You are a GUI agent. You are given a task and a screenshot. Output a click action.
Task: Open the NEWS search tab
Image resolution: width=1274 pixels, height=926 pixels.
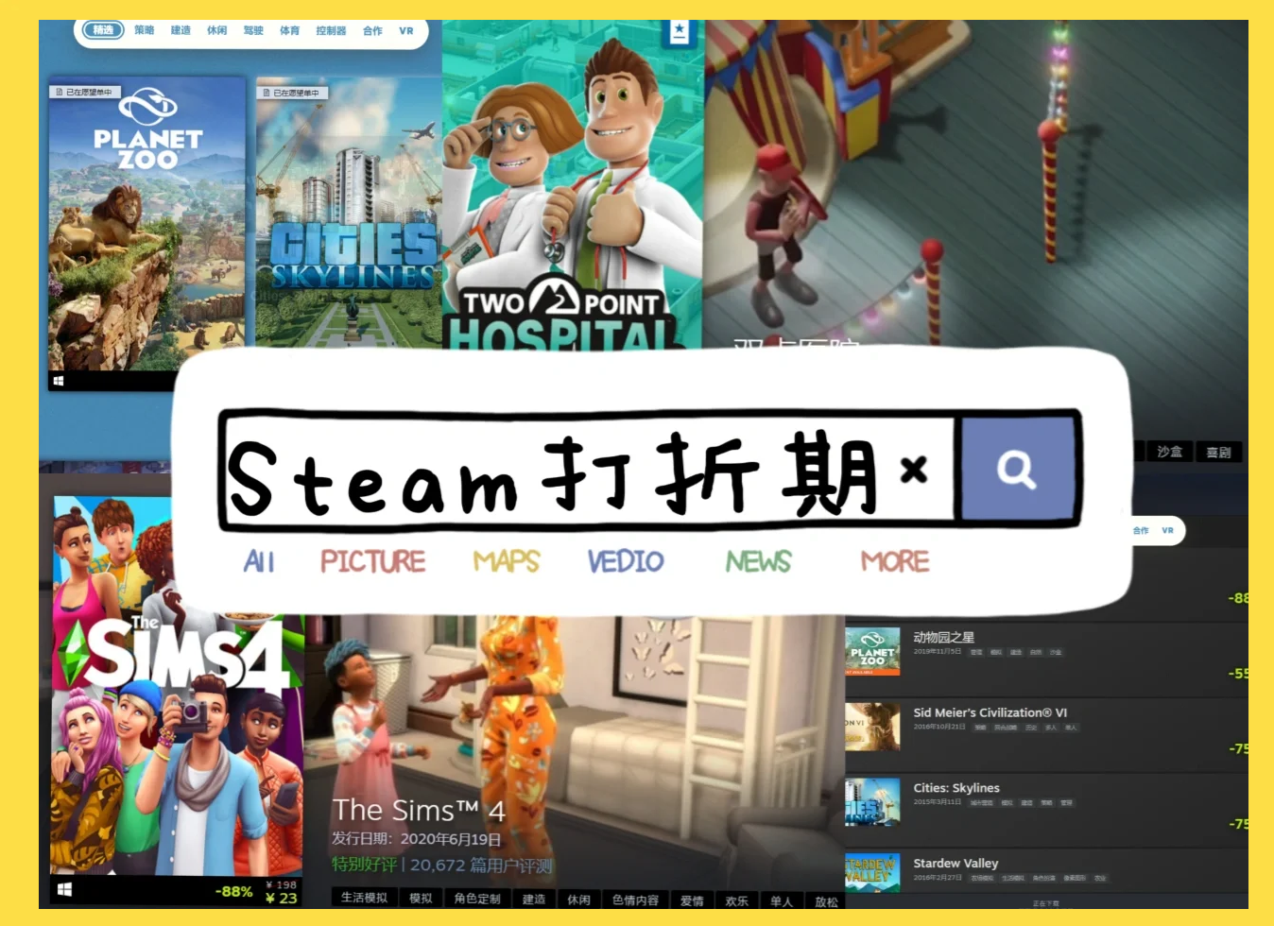pos(758,561)
